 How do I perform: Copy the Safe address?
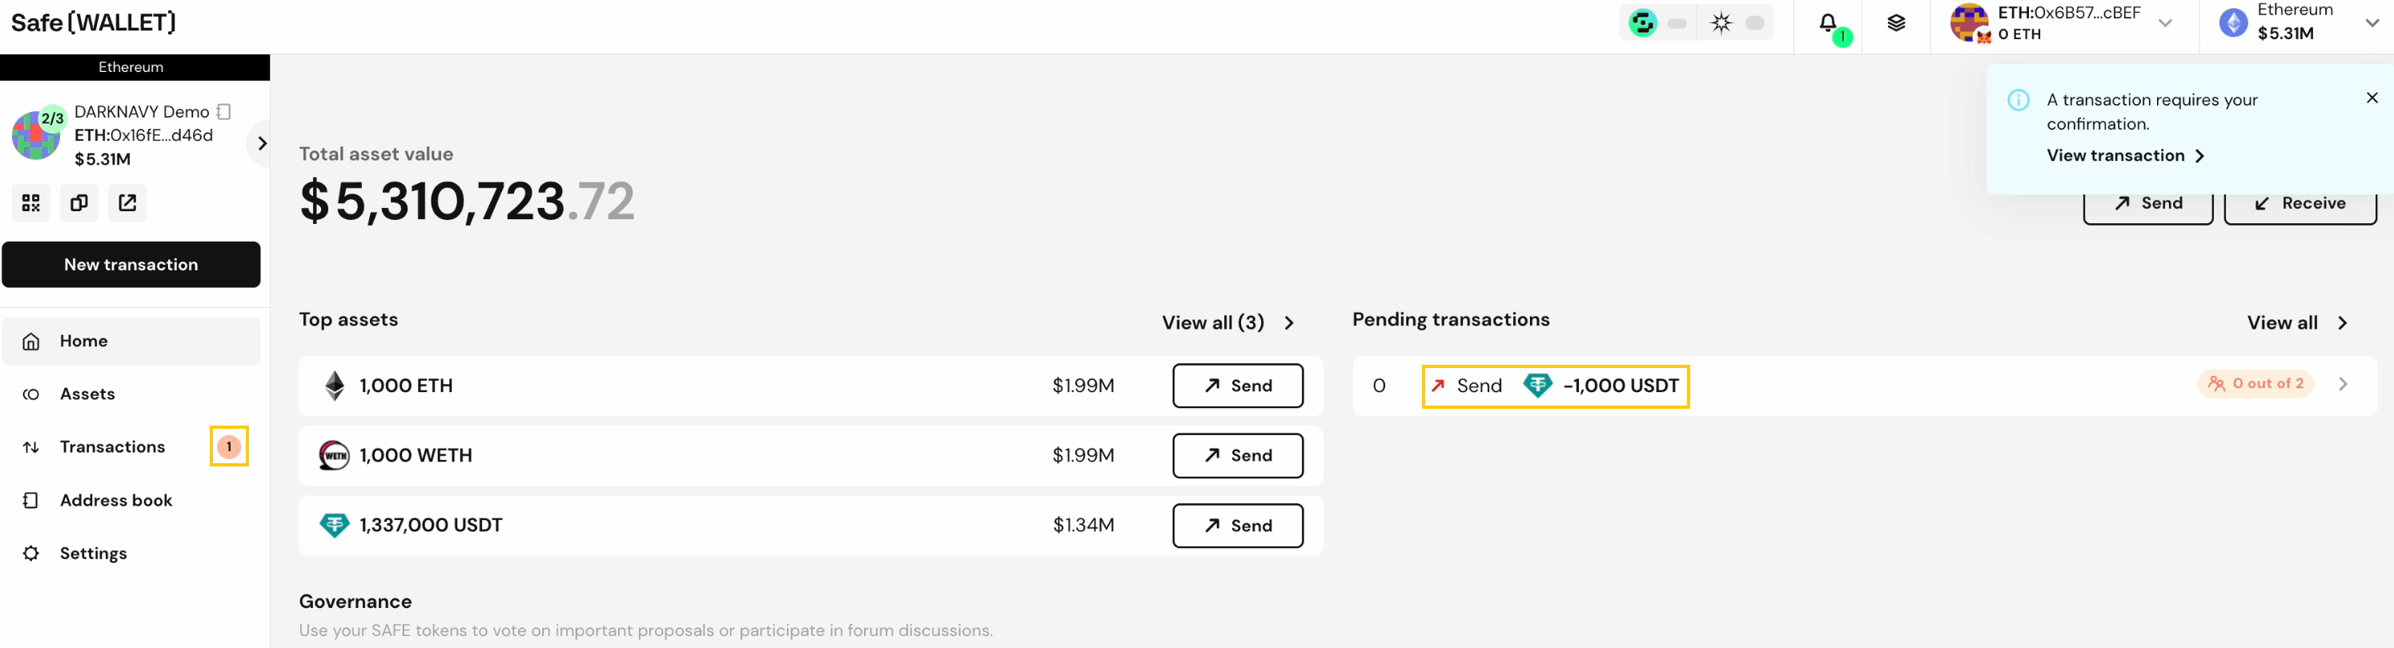tap(79, 202)
